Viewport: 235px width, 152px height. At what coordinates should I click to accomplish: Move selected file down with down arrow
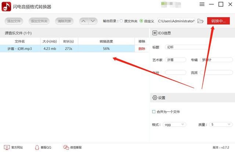(x=93, y=21)
